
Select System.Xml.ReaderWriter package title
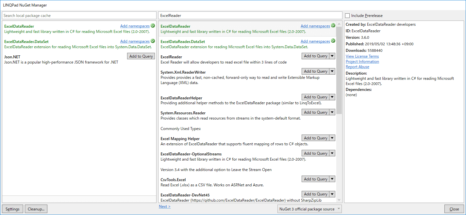[x=183, y=72]
